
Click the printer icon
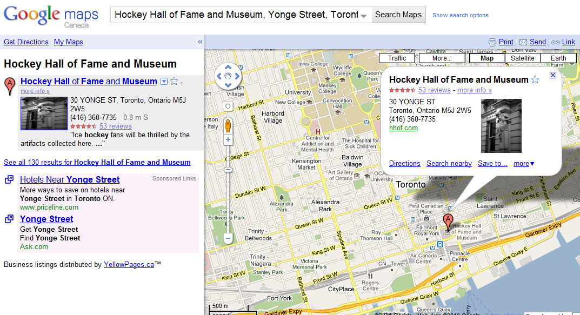492,42
